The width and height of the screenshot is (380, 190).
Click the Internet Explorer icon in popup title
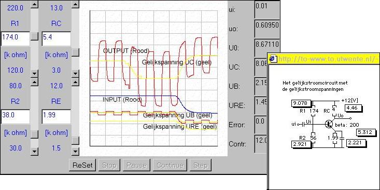[273, 58]
